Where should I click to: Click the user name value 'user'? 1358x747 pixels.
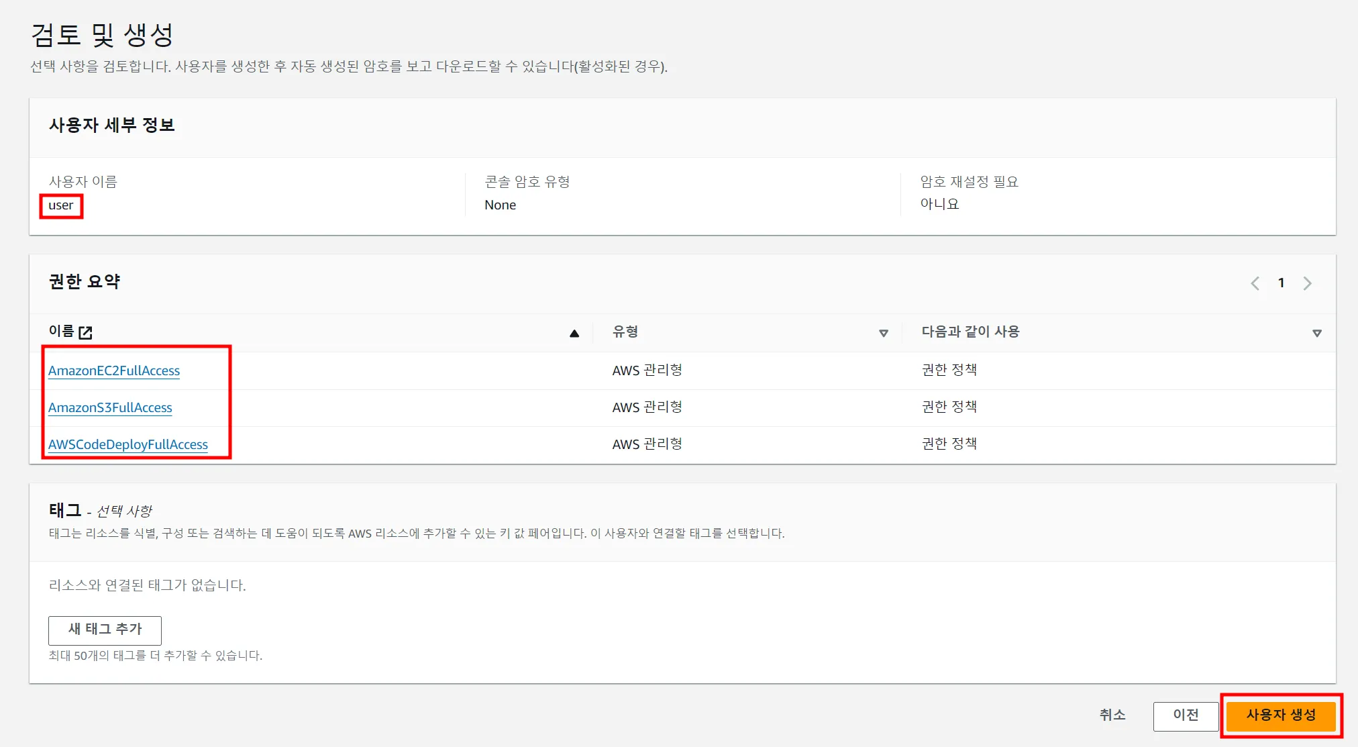pos(60,205)
